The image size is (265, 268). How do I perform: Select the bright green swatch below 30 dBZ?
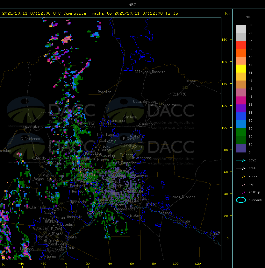coord(241,132)
